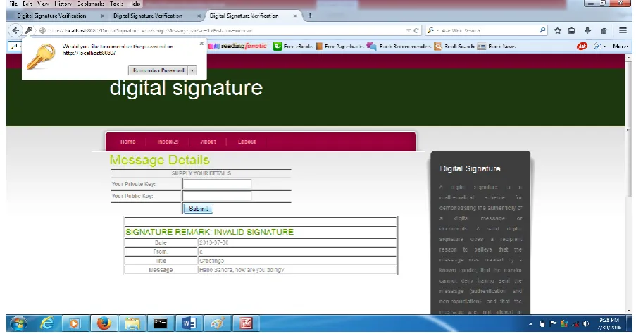Open the Book News toolbar button
Image resolution: width=636 pixels, height=334 pixels.
click(496, 47)
